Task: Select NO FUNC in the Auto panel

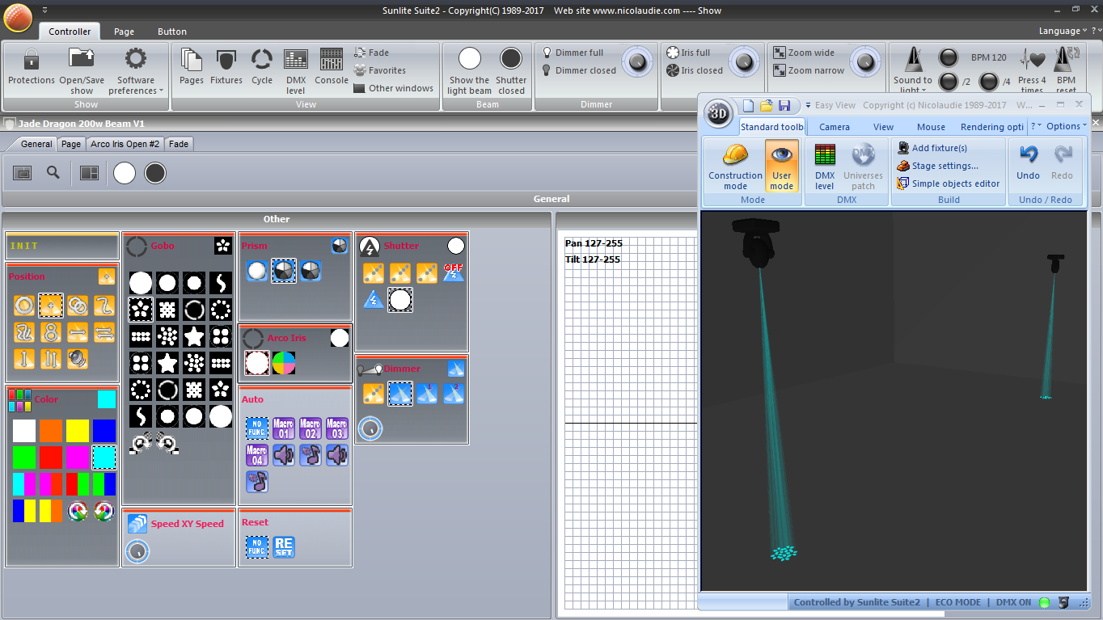Action: tap(257, 428)
